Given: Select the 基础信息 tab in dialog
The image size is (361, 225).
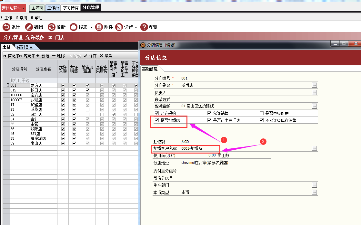Looking at the screenshot, I should pos(150,69).
